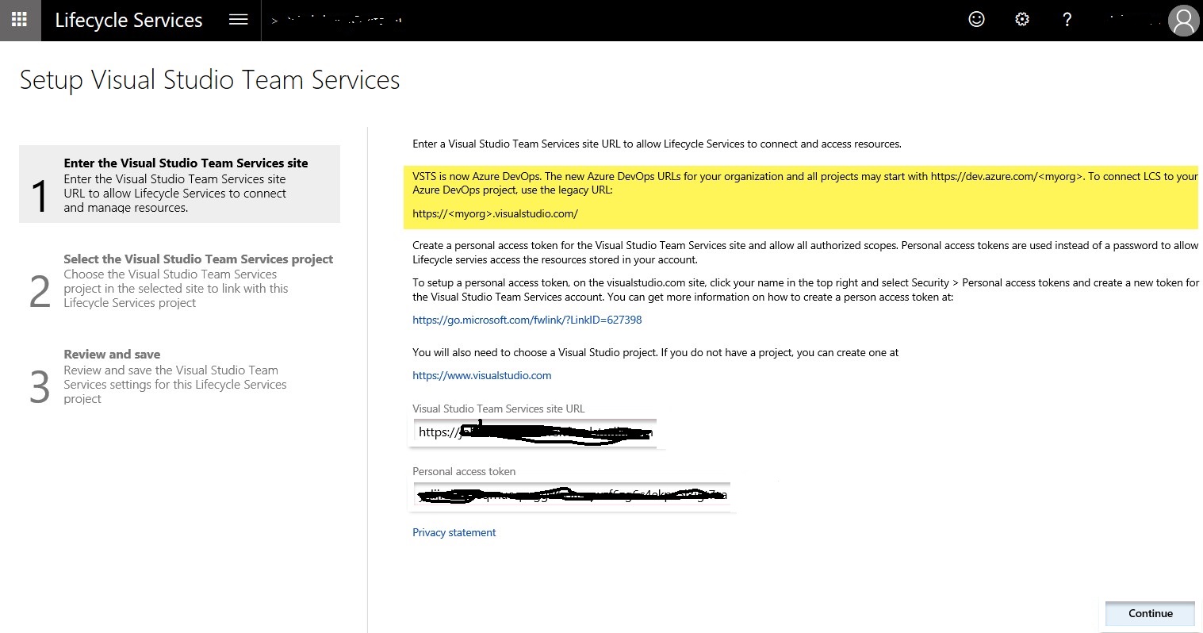Image resolution: width=1203 pixels, height=633 pixels.
Task: Select step 1 Enter the Visual Studio Team Services site
Action: point(179,184)
